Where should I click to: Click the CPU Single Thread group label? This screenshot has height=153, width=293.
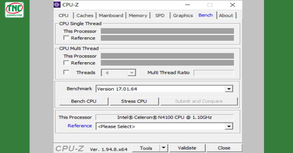80,24
